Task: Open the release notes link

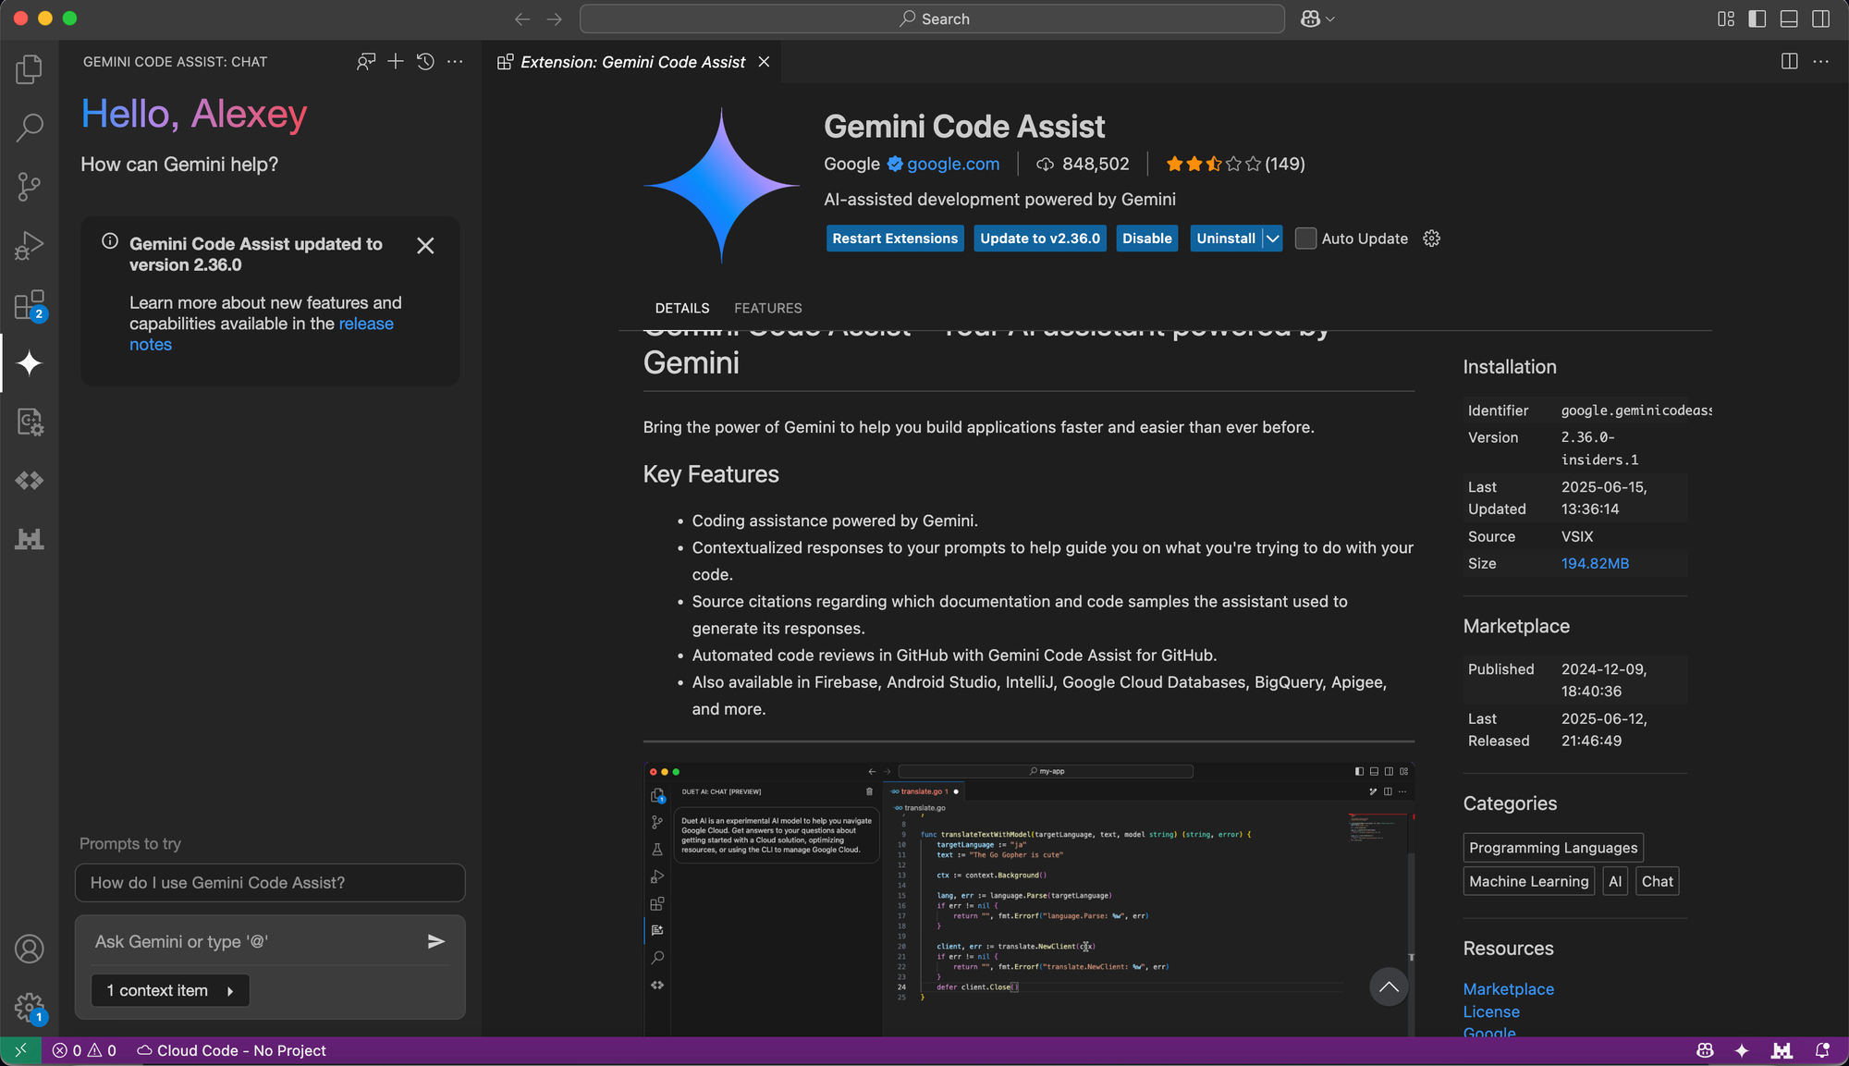Action: pos(366,324)
